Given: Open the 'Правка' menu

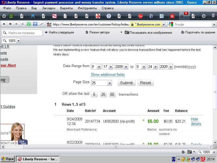Looking at the screenshot, I should point(21,8).
